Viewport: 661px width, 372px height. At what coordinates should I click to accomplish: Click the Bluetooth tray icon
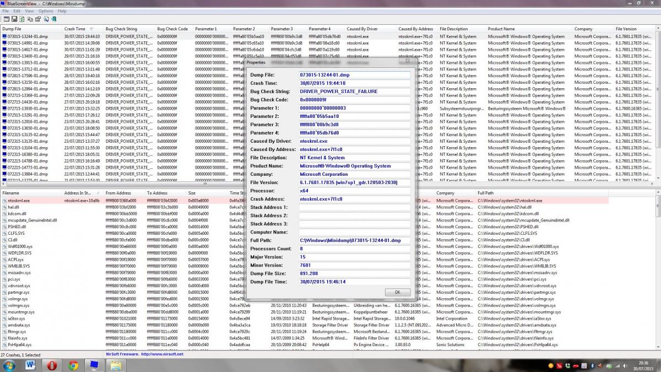(x=593, y=365)
